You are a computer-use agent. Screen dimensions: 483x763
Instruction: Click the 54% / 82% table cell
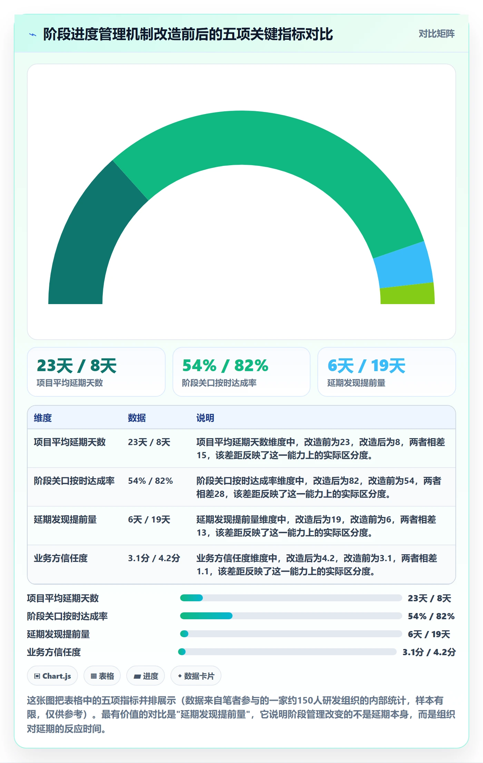pyautogui.click(x=150, y=481)
